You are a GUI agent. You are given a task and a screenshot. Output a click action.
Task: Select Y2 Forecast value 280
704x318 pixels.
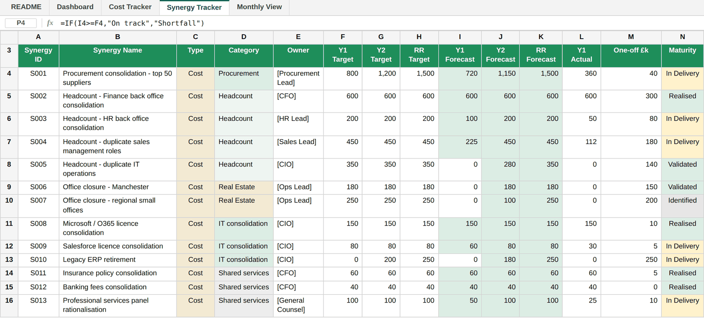click(x=500, y=170)
